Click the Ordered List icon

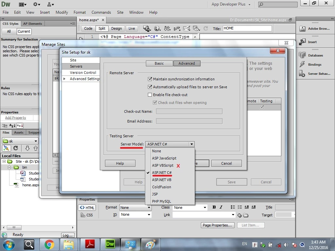[240, 207]
